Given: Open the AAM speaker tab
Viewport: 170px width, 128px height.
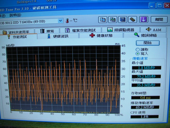Looking at the screenshot, I should pyautogui.click(x=153, y=30).
